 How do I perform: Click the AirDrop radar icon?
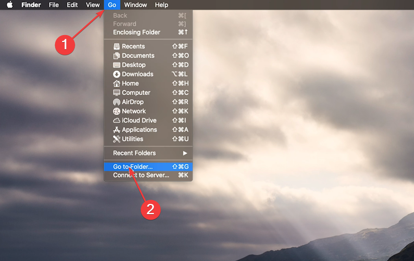(x=116, y=102)
